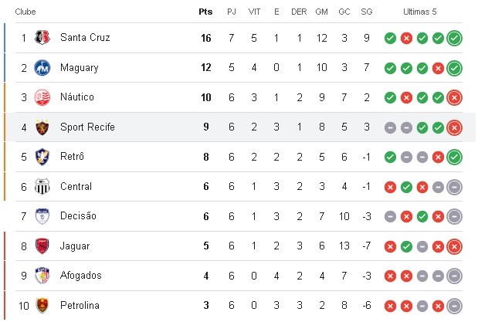The height and width of the screenshot is (322, 478).
Task: Click Santa Cruz's latest win icon
Action: tap(454, 38)
